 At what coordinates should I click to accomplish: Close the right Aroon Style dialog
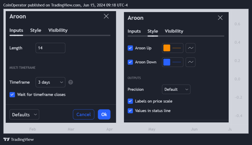coord(220,18)
